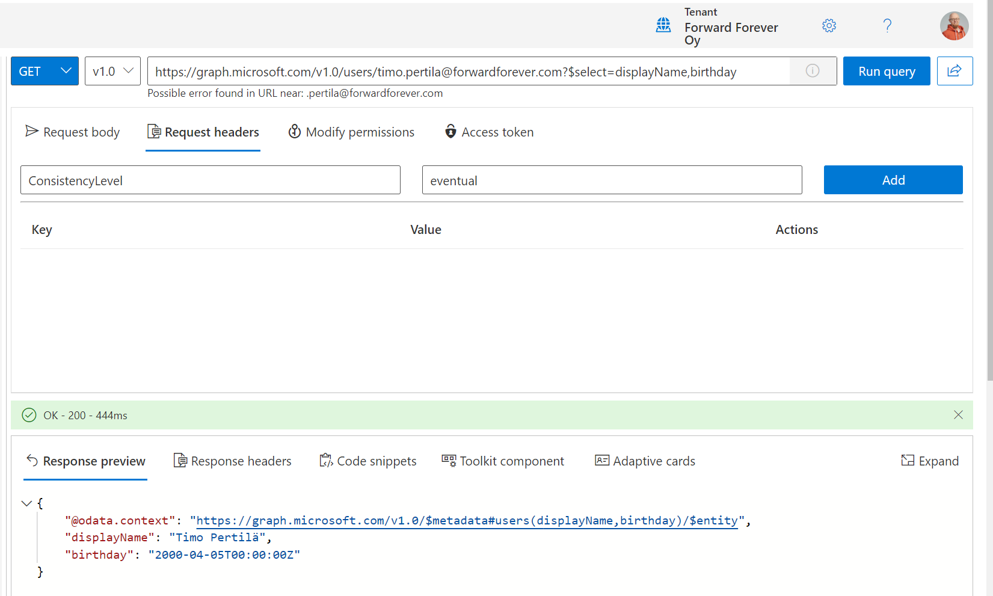Image resolution: width=993 pixels, height=596 pixels.
Task: Switch to the Modify permissions tab
Action: [x=351, y=132]
